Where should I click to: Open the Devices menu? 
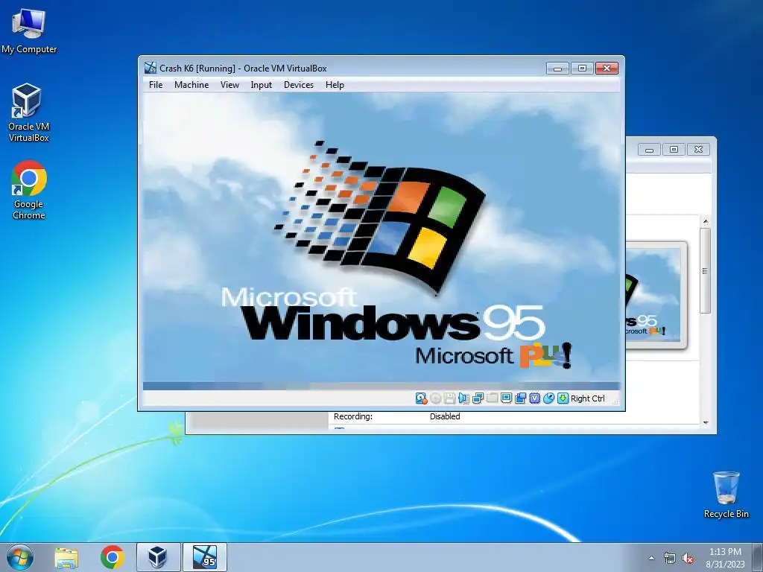click(299, 85)
